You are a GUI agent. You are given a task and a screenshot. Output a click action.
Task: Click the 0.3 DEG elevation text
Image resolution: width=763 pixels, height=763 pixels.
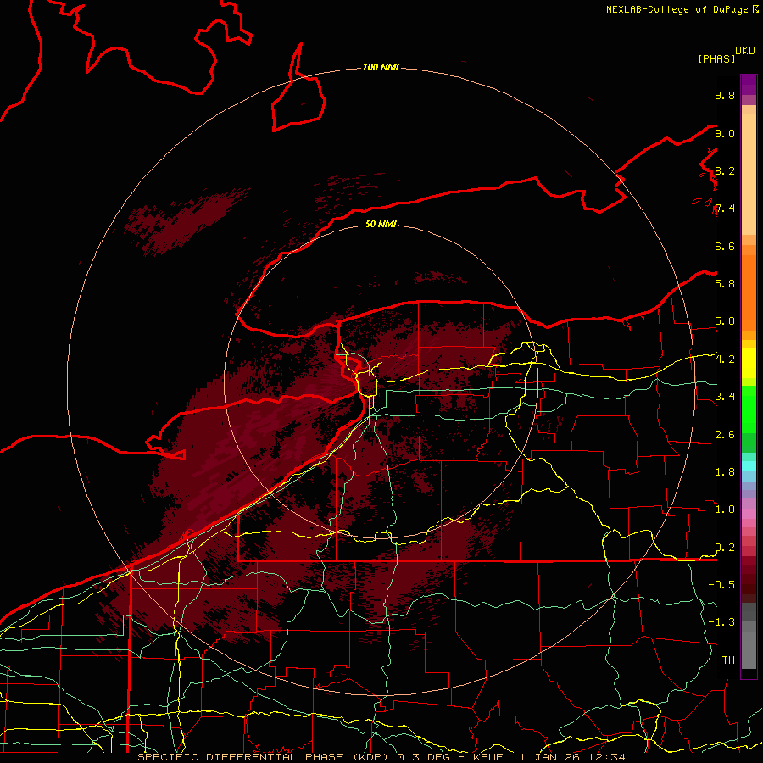tap(423, 757)
